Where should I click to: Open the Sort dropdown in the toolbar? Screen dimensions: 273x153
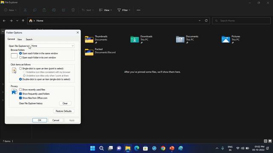(x=88, y=10)
